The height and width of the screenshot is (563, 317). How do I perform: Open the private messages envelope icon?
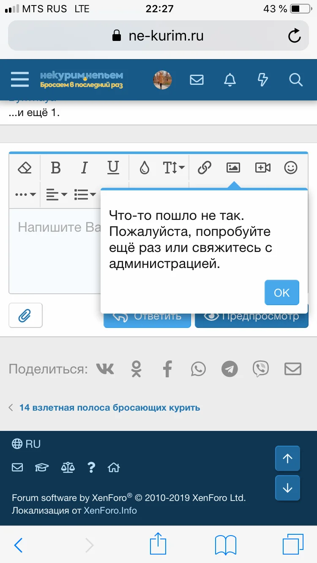click(x=197, y=80)
